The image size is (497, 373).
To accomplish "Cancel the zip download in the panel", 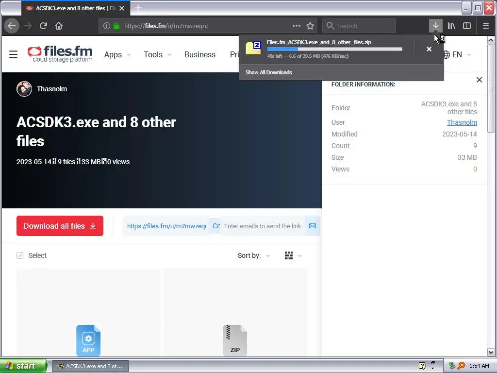I will (x=429, y=49).
